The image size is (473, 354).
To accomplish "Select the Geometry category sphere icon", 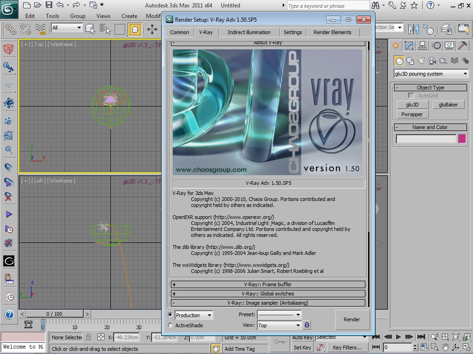I will [399, 61].
